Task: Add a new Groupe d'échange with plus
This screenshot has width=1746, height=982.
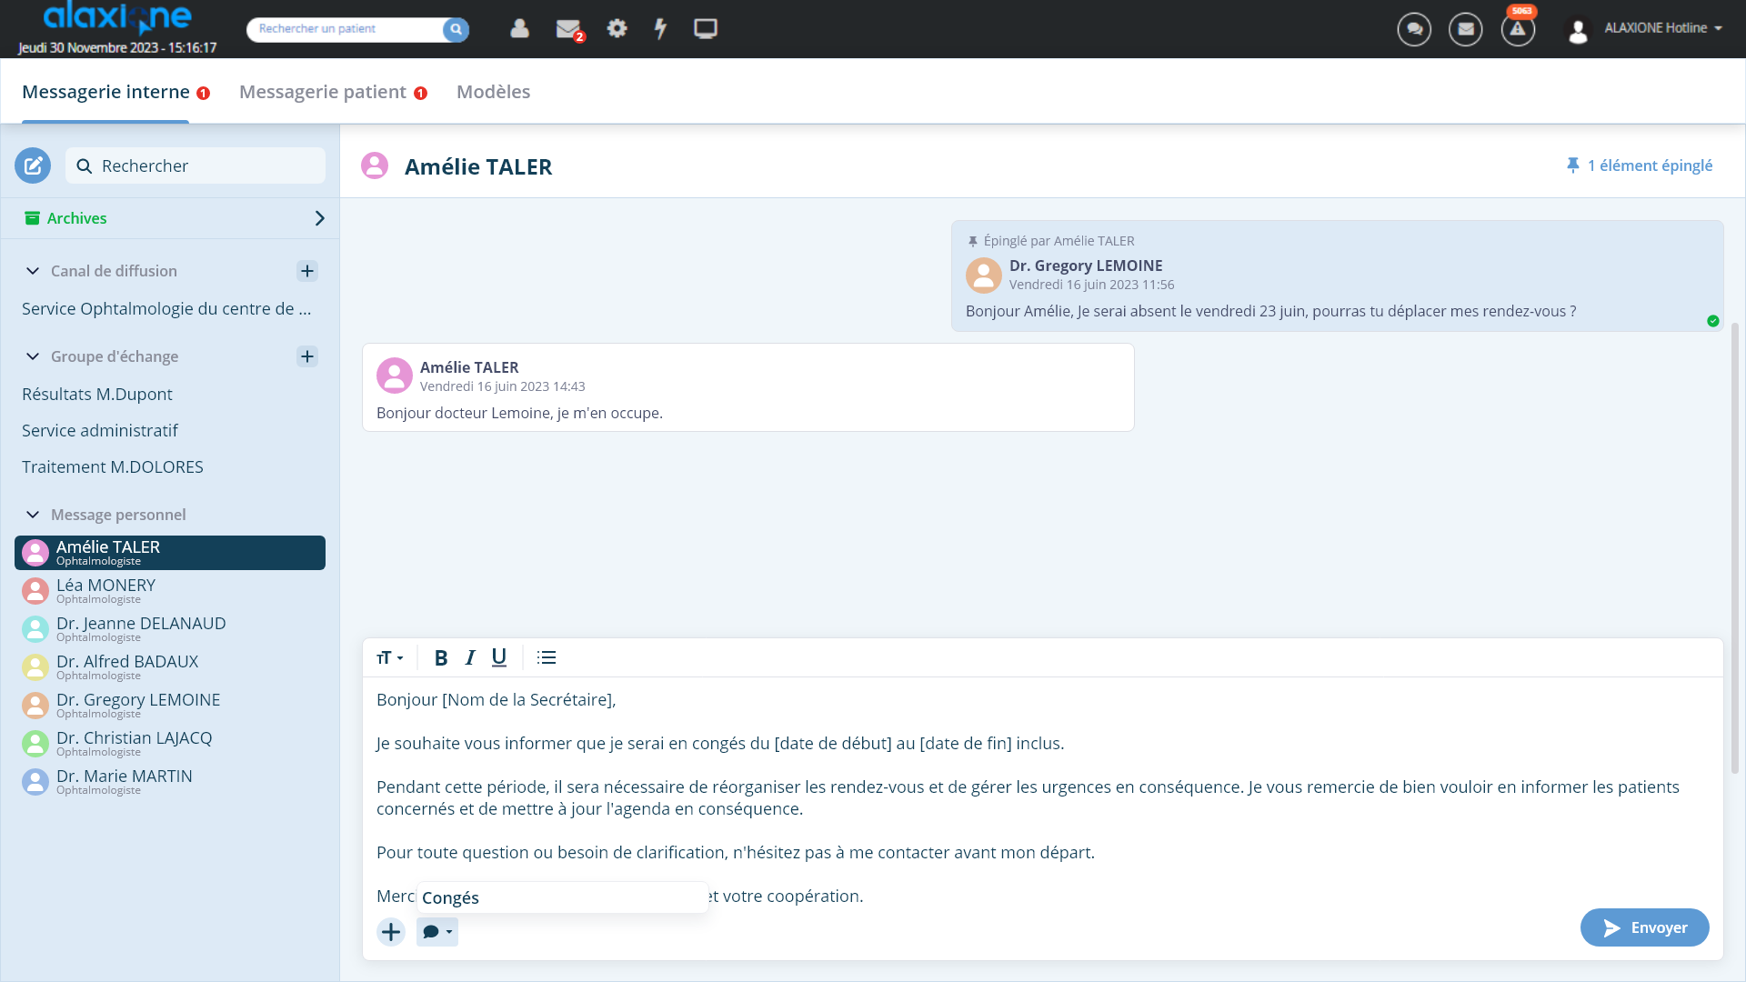Action: 307,356
